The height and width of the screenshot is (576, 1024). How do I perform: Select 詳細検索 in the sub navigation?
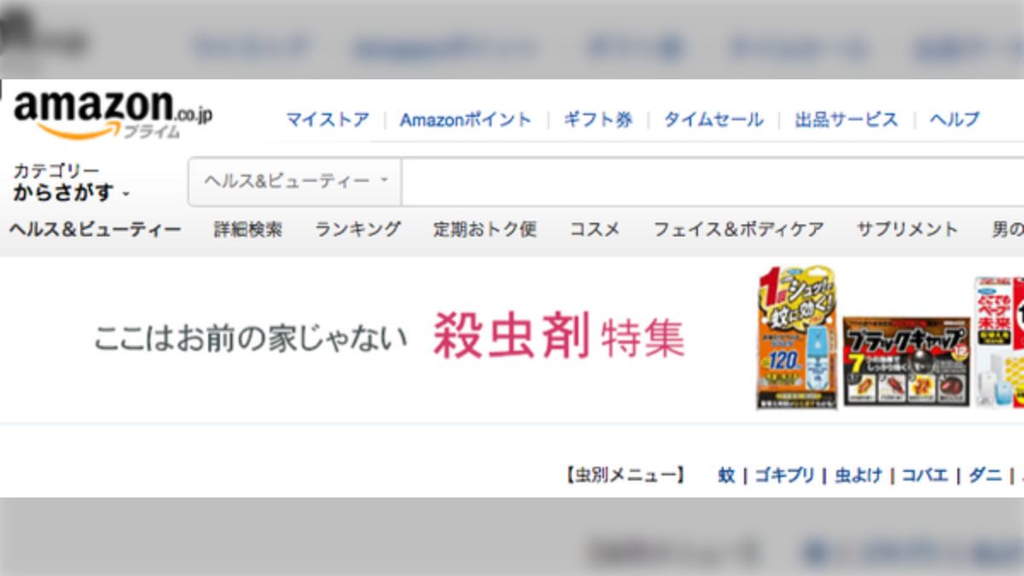click(247, 230)
